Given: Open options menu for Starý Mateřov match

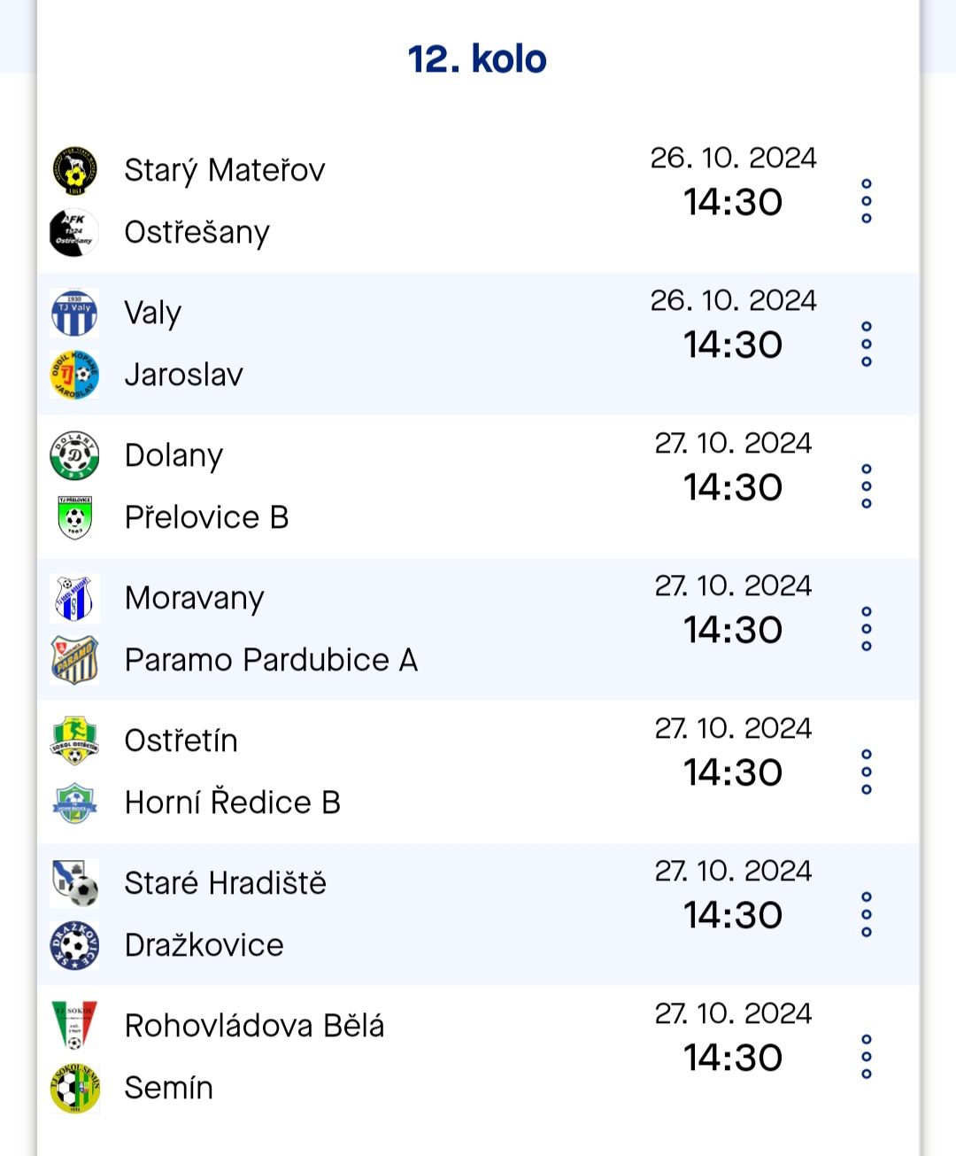Looking at the screenshot, I should point(867,201).
